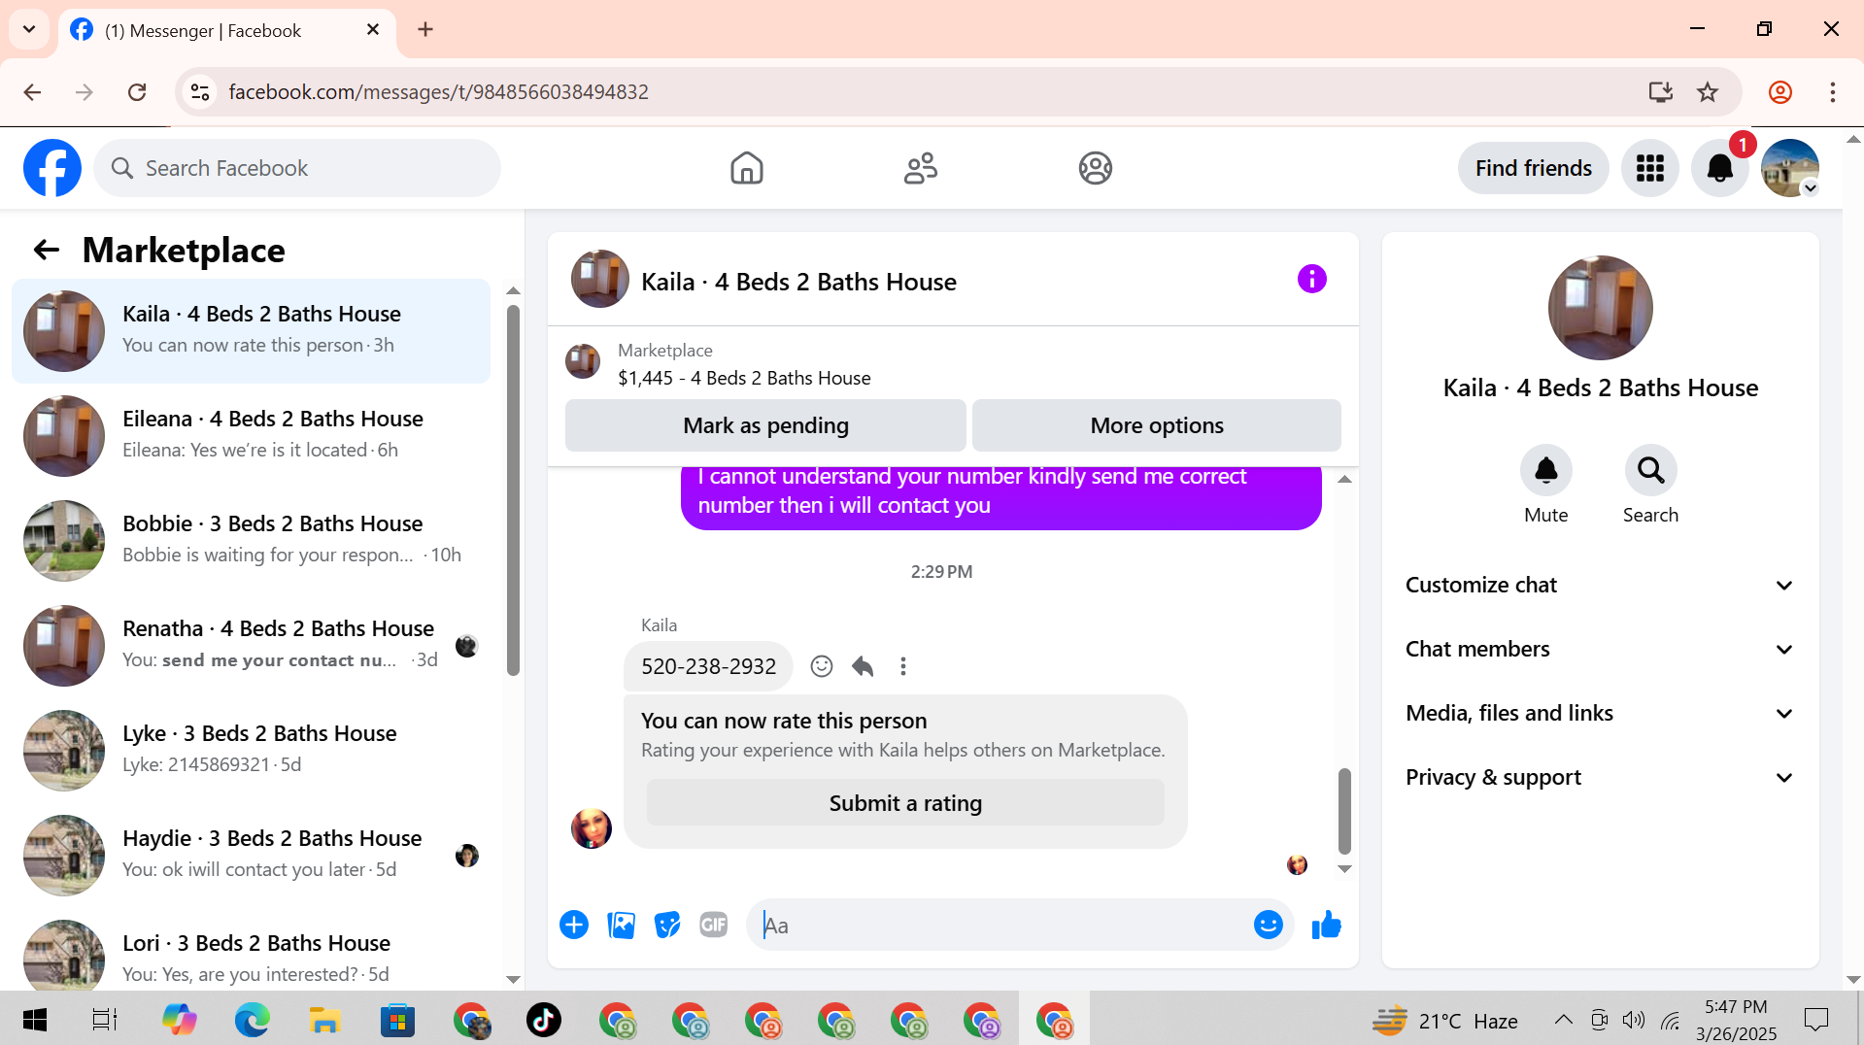Expand Customize chat section
The image size is (1864, 1045).
coord(1600,585)
